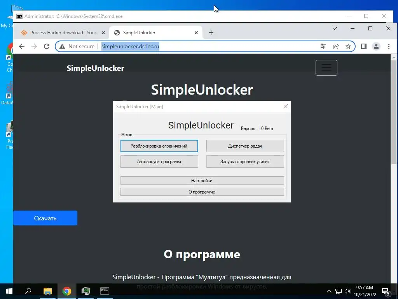Click the forward navigation arrow
The image size is (398, 299).
34,46
